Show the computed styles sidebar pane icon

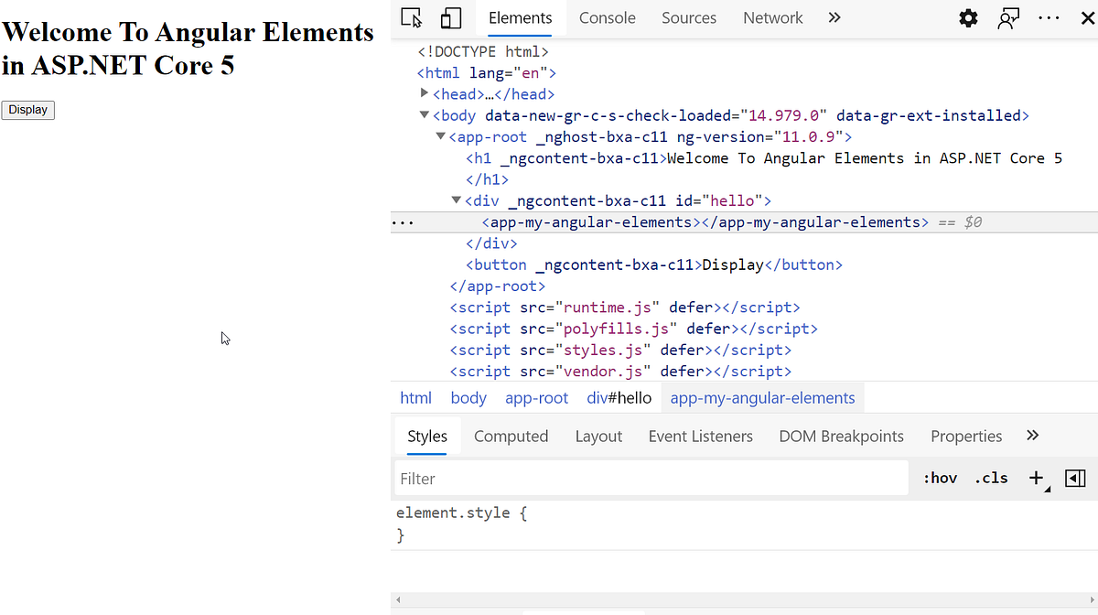[x=1075, y=479]
